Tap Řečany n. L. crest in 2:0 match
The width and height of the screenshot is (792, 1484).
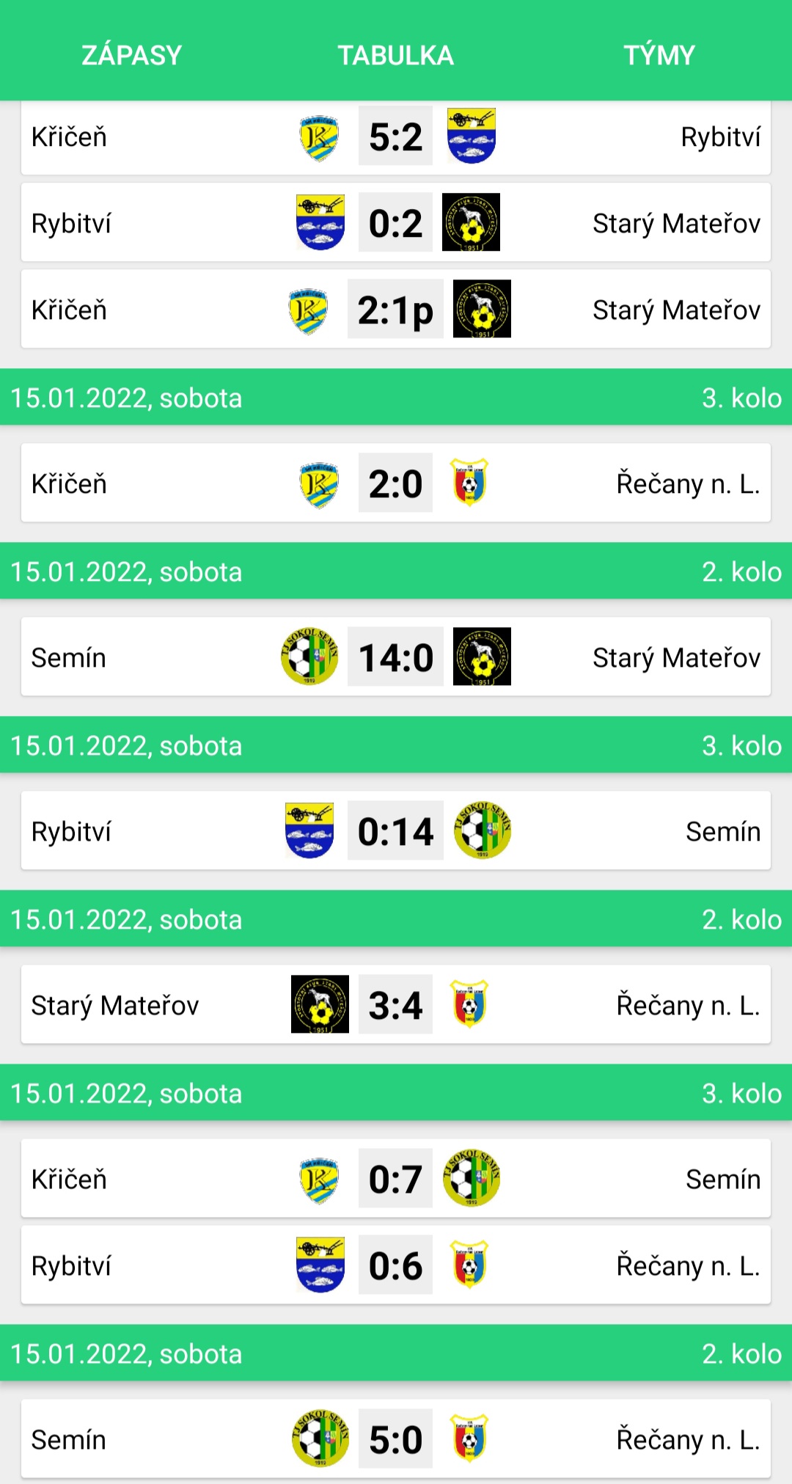[469, 483]
